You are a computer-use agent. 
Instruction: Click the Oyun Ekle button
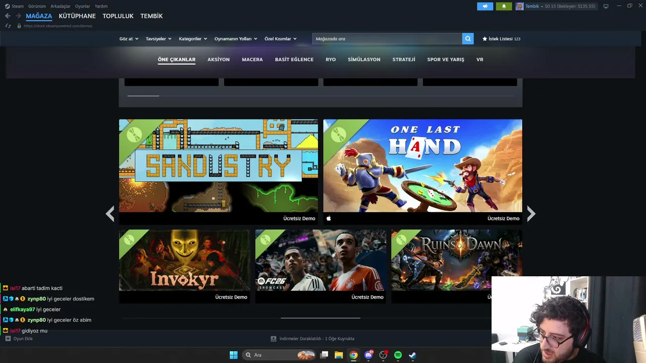pos(19,339)
